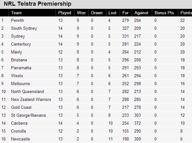The image size is (192, 143).
Task: Sort by the For column header
Action: point(126,13)
